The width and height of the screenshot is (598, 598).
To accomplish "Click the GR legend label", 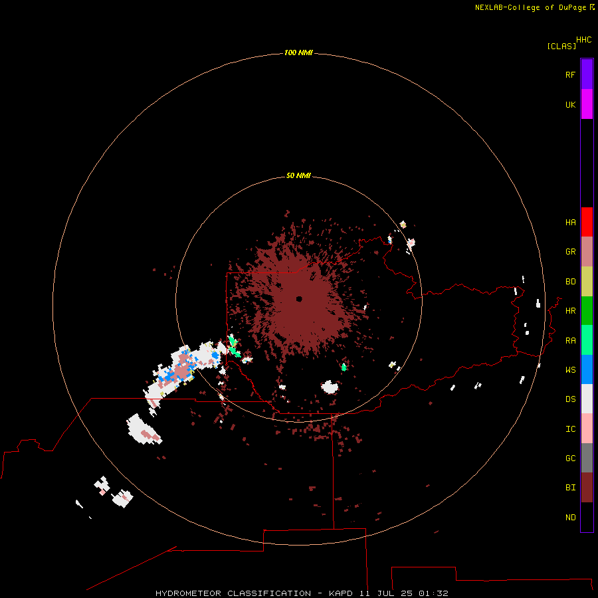I will pyautogui.click(x=570, y=252).
